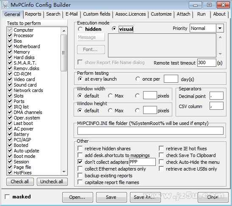
Task: Click tests list scroll up arrow
Action: (64, 31)
